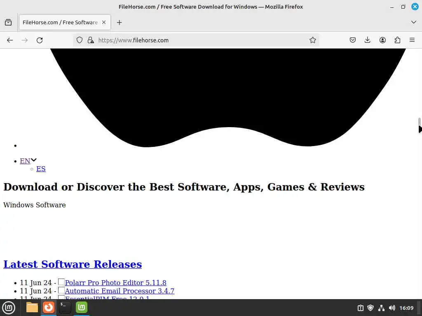
Task: Open update manager tray icon
Action: [360, 308]
